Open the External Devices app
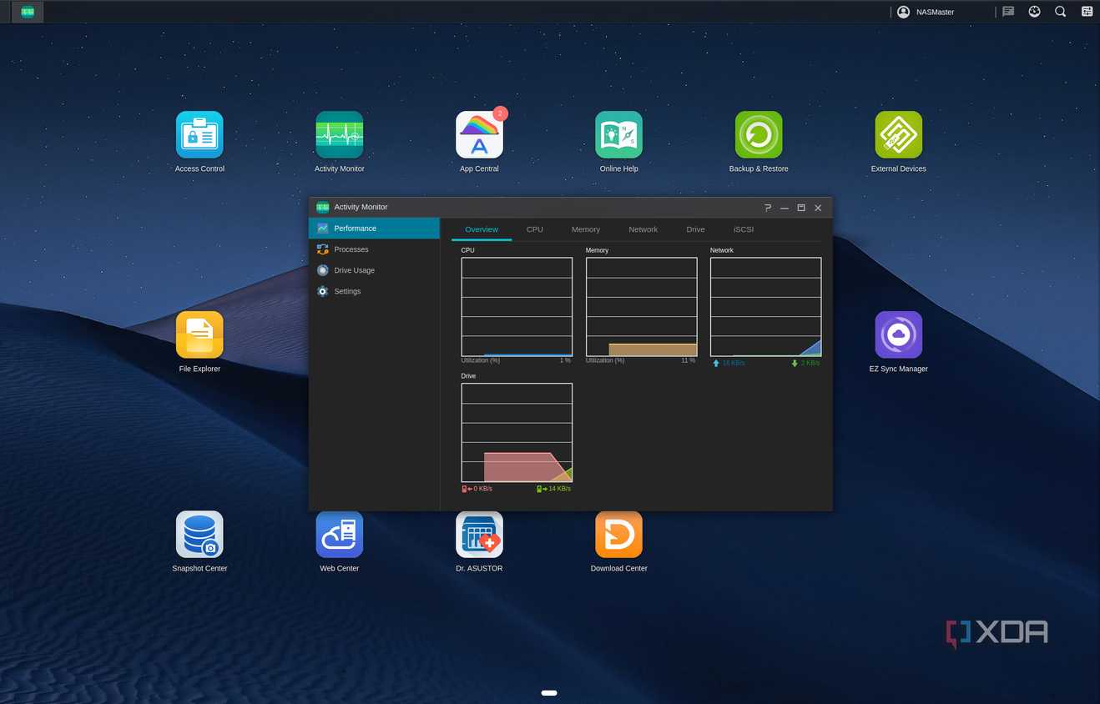This screenshot has width=1100, height=704. coord(898,135)
